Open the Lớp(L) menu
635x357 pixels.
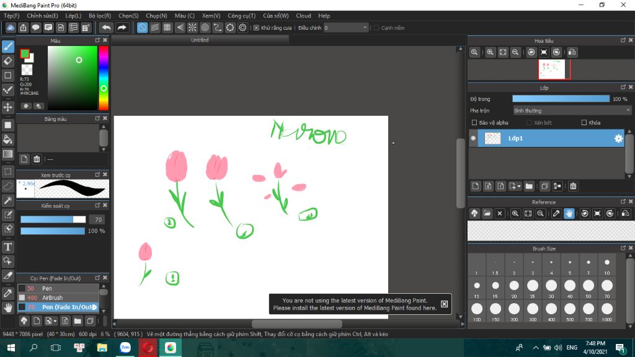coord(73,15)
